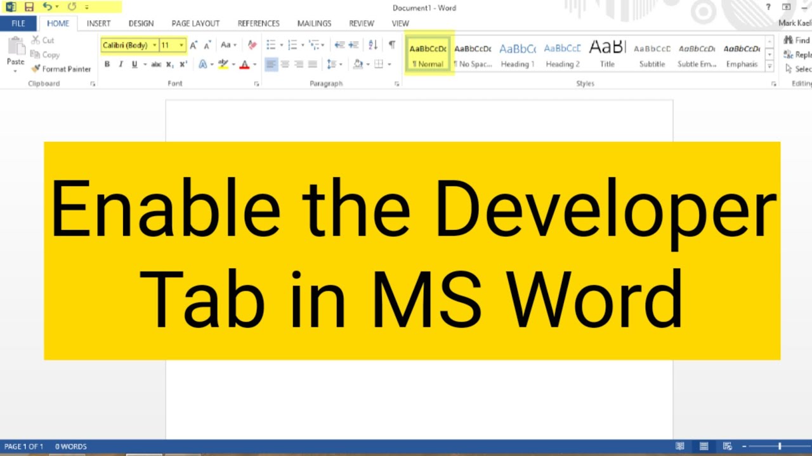Activate the Format Painter
Image resolution: width=812 pixels, height=456 pixels.
tap(61, 68)
